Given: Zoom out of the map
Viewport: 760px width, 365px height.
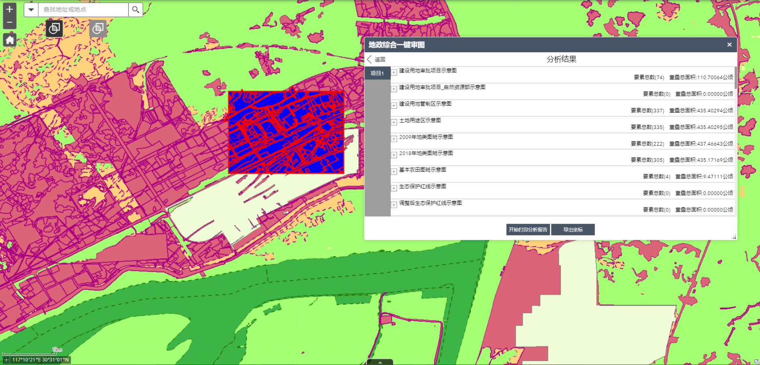Looking at the screenshot, I should point(9,22).
